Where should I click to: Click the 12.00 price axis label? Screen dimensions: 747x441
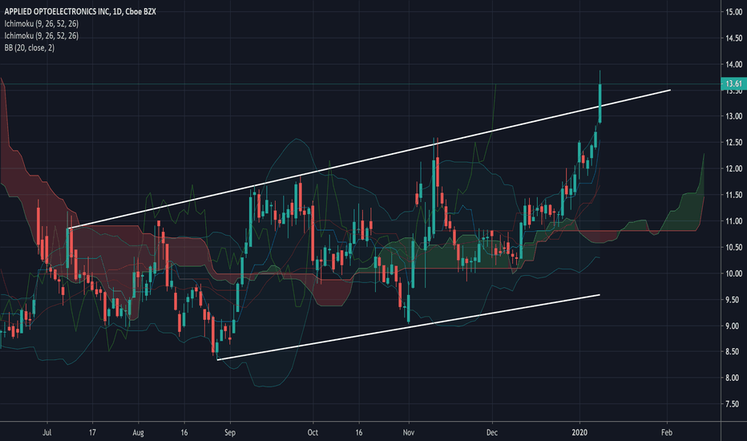tap(733, 168)
